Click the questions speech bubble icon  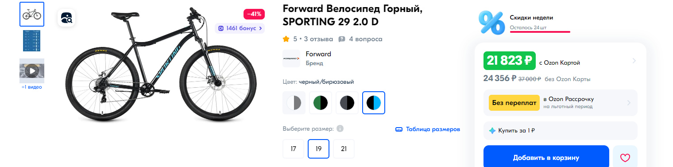point(342,39)
